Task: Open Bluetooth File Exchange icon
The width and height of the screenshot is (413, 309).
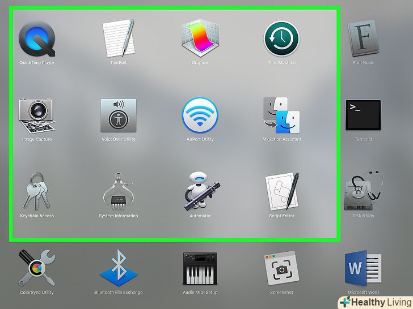Action: pos(119,268)
